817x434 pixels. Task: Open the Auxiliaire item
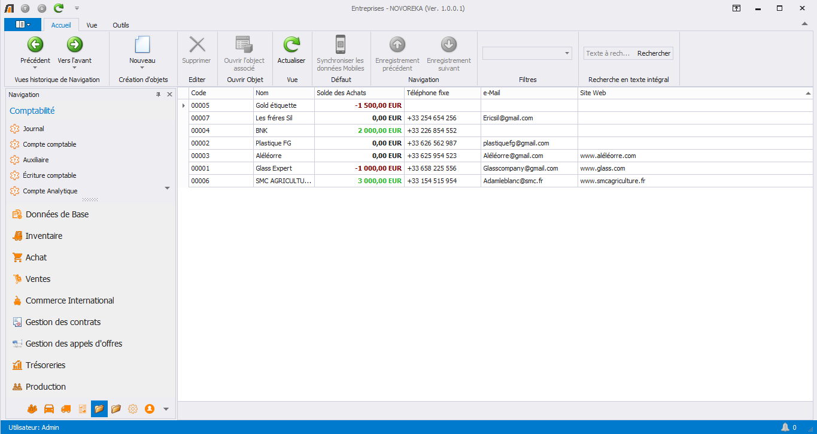click(36, 160)
